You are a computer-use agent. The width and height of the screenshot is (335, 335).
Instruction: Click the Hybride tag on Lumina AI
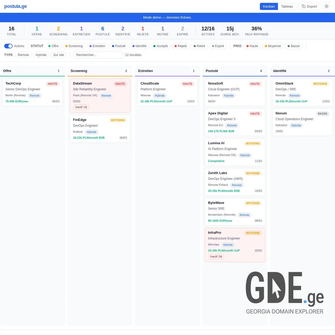[x=245, y=155]
